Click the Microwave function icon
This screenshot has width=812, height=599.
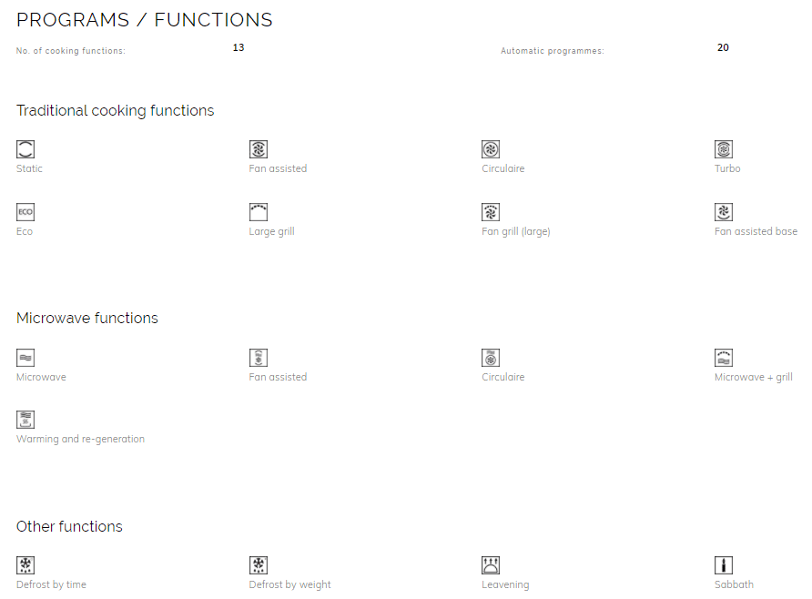[x=25, y=358]
